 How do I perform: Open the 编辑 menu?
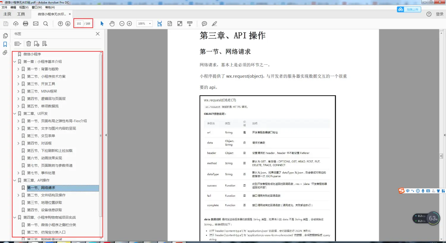(x=13, y=7)
